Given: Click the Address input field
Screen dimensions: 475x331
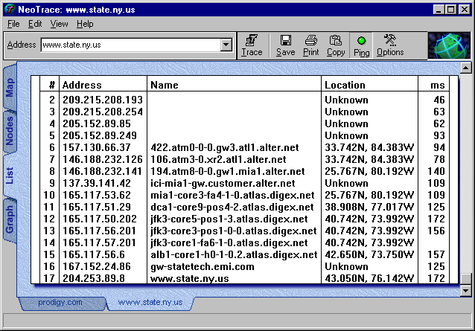Looking at the screenshot, I should tap(131, 45).
